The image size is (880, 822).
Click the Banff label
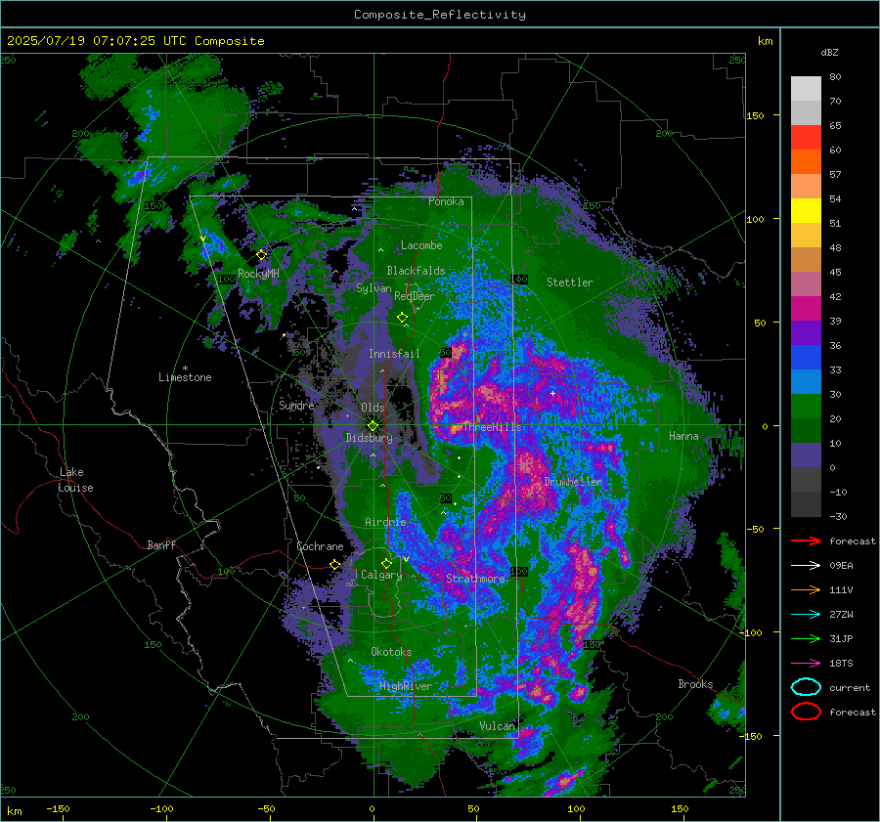(161, 544)
